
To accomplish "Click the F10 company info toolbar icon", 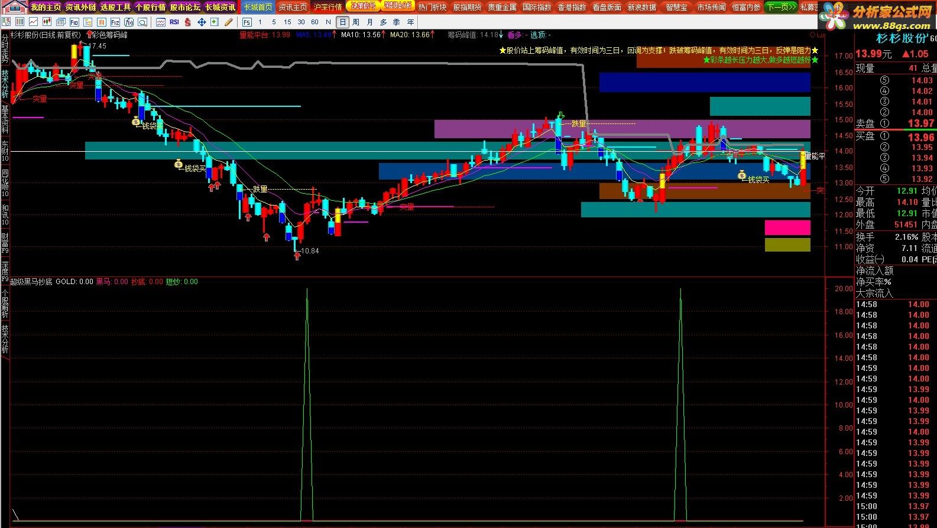I will click(x=74, y=22).
